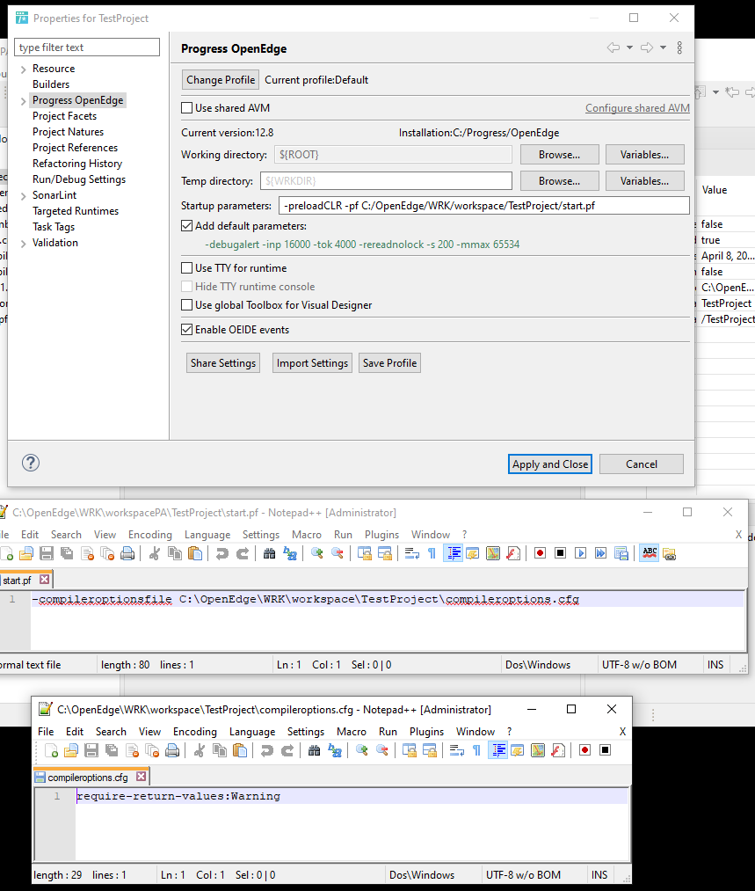Image resolution: width=755 pixels, height=891 pixels.
Task: Click Stop Recording icon in compileroptions.cfg window
Action: (605, 750)
